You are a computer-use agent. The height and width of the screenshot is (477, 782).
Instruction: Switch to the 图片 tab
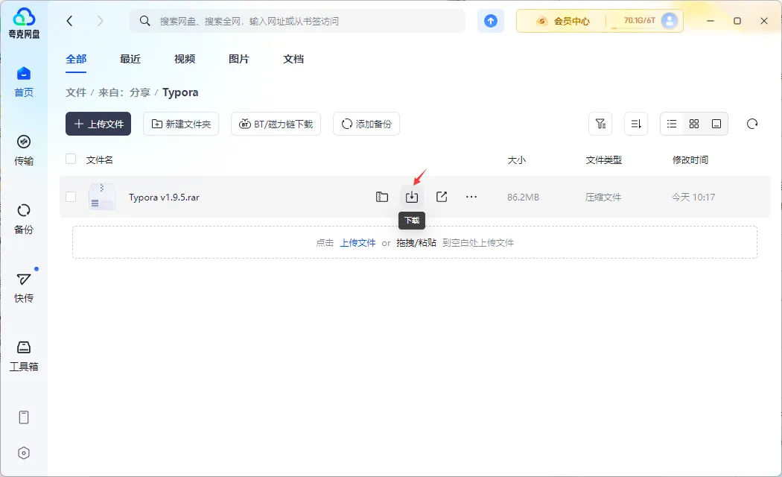click(239, 59)
